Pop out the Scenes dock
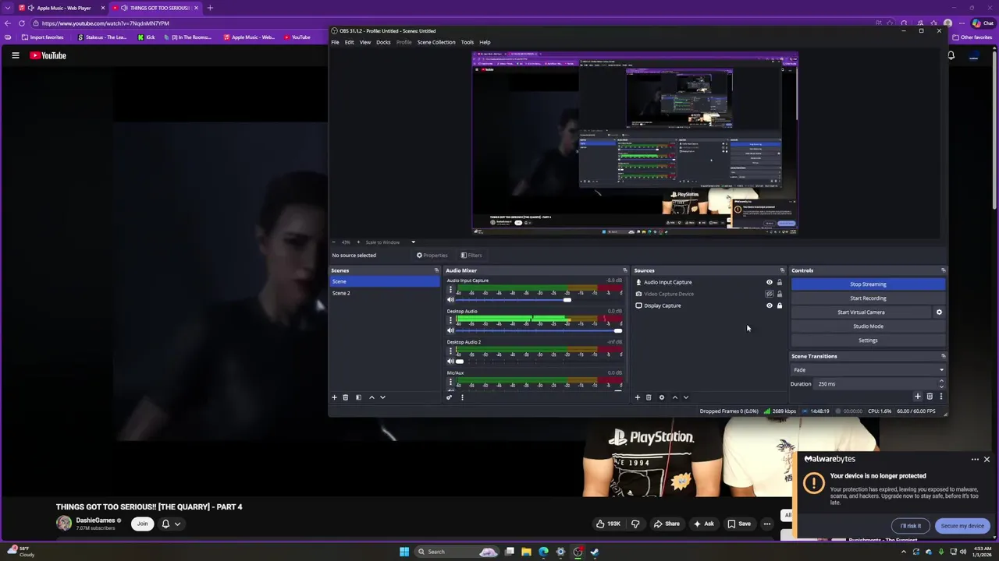This screenshot has height=561, width=999. (436, 270)
